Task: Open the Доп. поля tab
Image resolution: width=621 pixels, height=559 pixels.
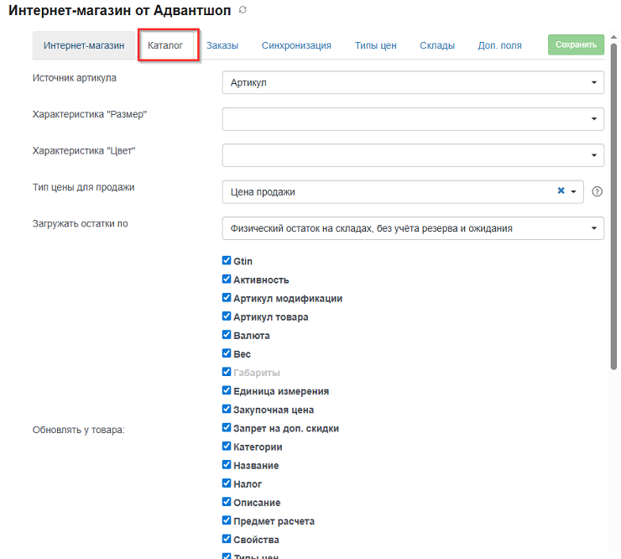Action: point(499,45)
